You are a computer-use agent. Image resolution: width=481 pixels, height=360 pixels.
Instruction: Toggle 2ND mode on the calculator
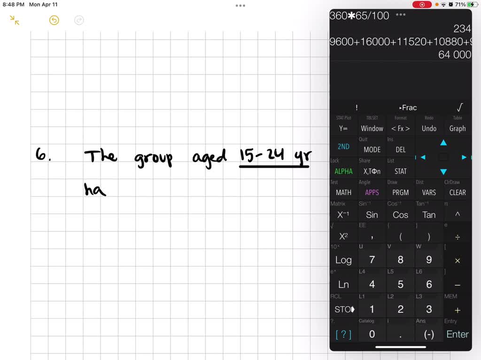(343, 146)
